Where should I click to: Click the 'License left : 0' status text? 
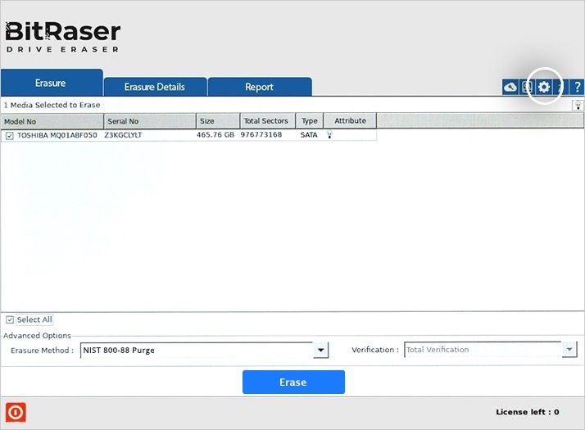(528, 412)
